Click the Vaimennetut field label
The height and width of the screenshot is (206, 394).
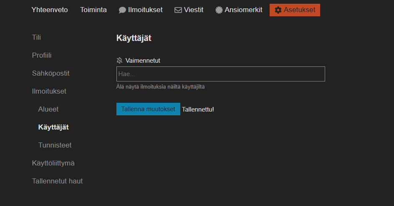[143, 61]
